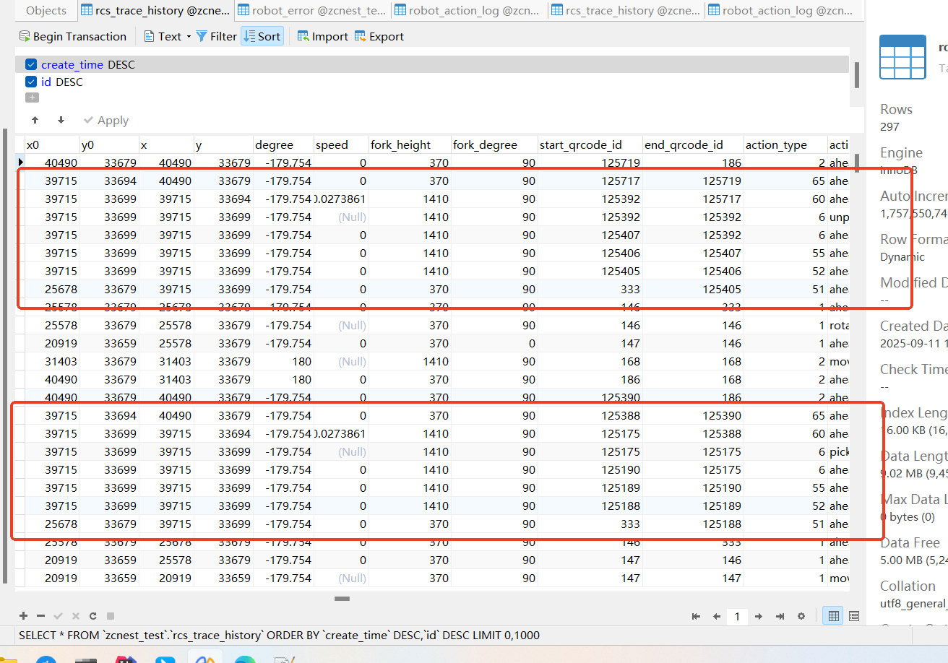The width and height of the screenshot is (948, 663).
Task: Click the page number input field
Action: click(x=737, y=616)
